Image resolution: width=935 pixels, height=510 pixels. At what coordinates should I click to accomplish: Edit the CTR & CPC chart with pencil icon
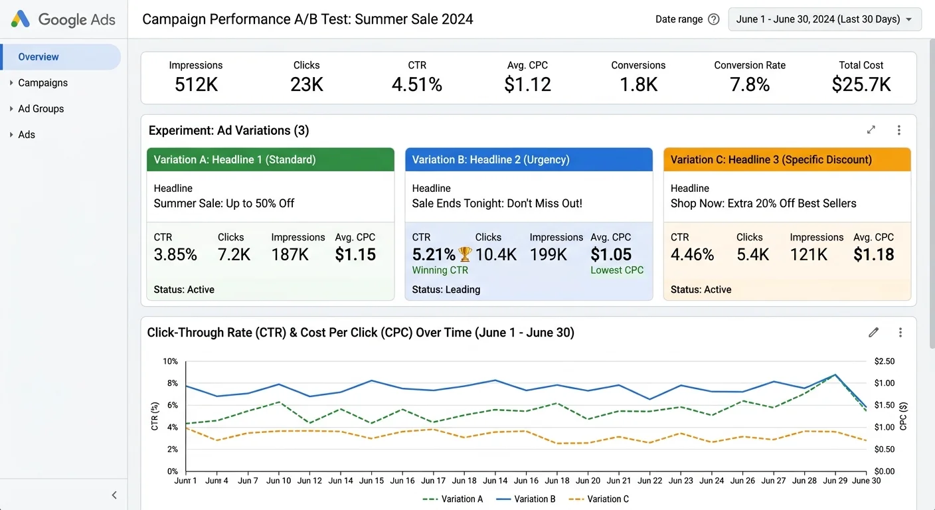(874, 332)
